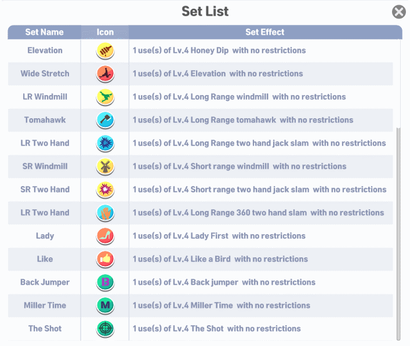Select the Lady First set effect text

click(x=219, y=236)
